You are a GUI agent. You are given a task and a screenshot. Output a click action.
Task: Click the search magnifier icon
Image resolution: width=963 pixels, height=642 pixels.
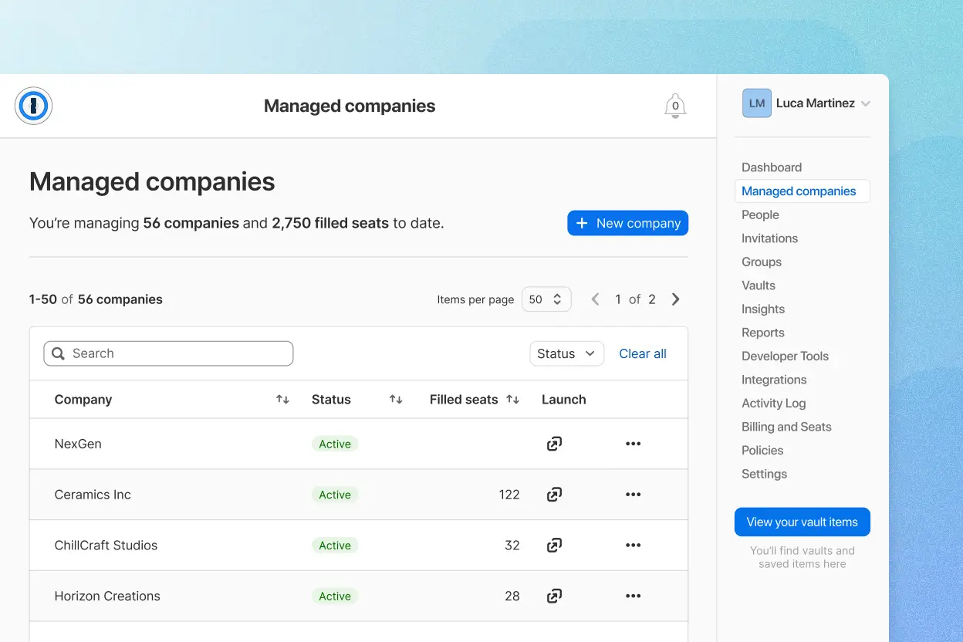point(58,353)
